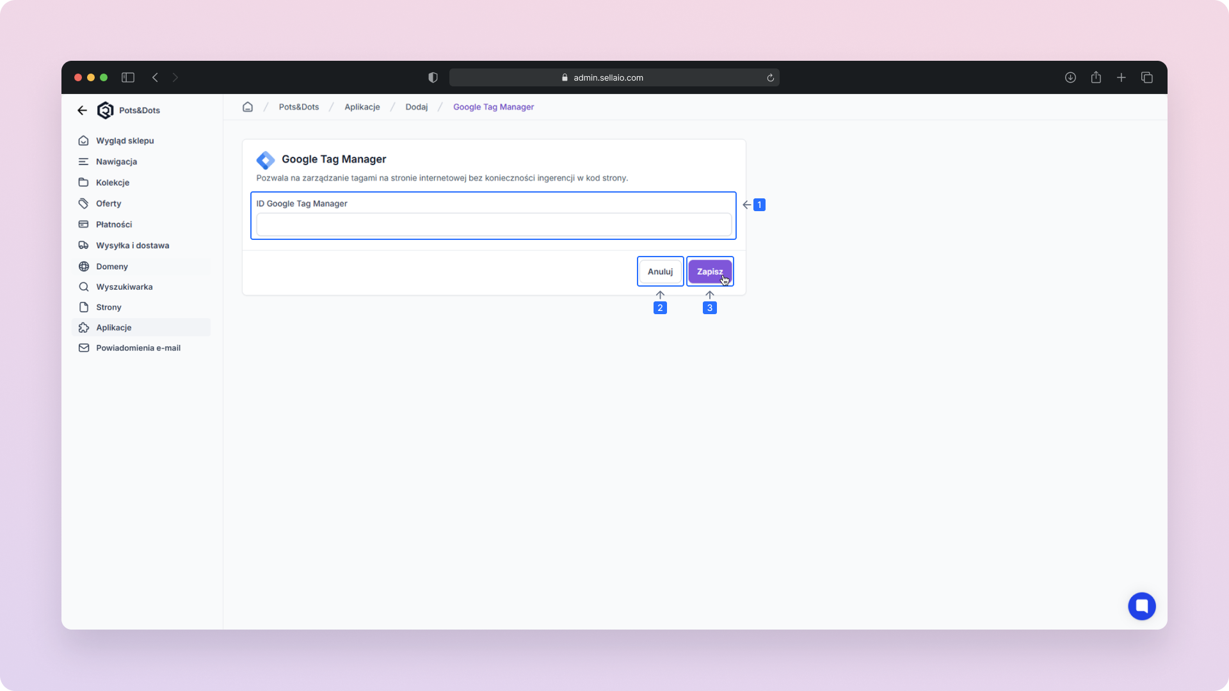The height and width of the screenshot is (691, 1229).
Task: Click the browser downloads icon
Action: [1070, 77]
